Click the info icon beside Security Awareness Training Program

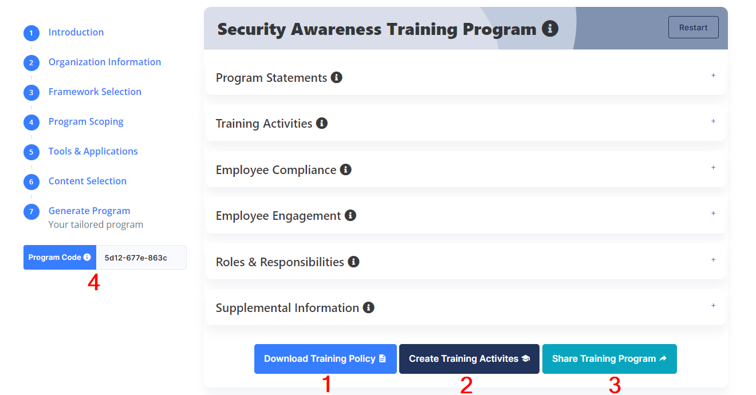[550, 28]
